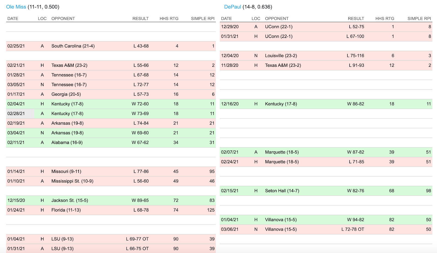
Task: Select the Seton Hall (14-7) opponent cell
Action: [x=282, y=191]
